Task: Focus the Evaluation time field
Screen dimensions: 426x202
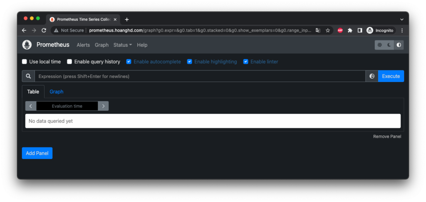Action: coord(67,106)
